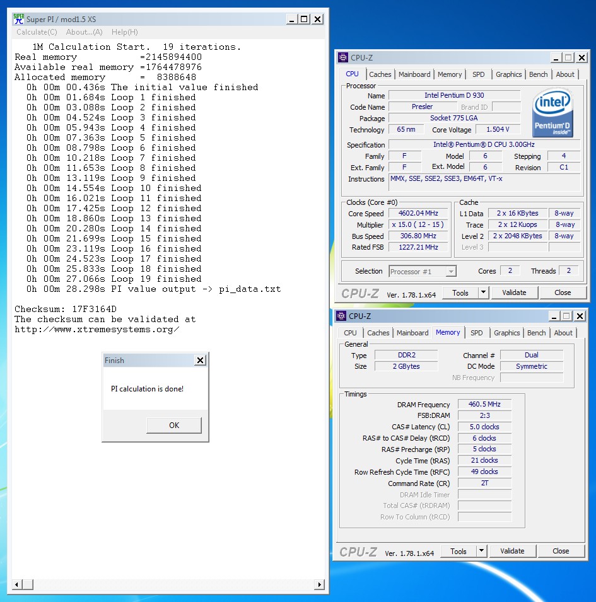Switch to Memory tab in upper CPU-Z window
The width and height of the screenshot is (596, 602).
(450, 74)
